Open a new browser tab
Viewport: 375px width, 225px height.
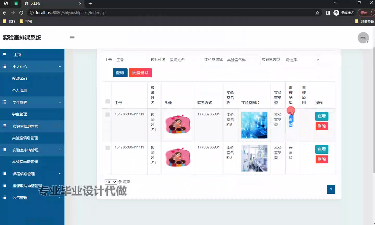coord(90,3)
